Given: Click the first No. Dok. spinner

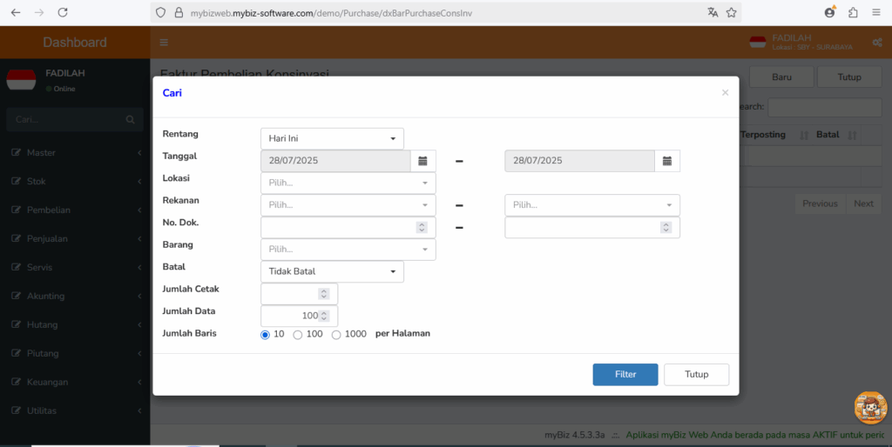Looking at the screenshot, I should pos(422,227).
